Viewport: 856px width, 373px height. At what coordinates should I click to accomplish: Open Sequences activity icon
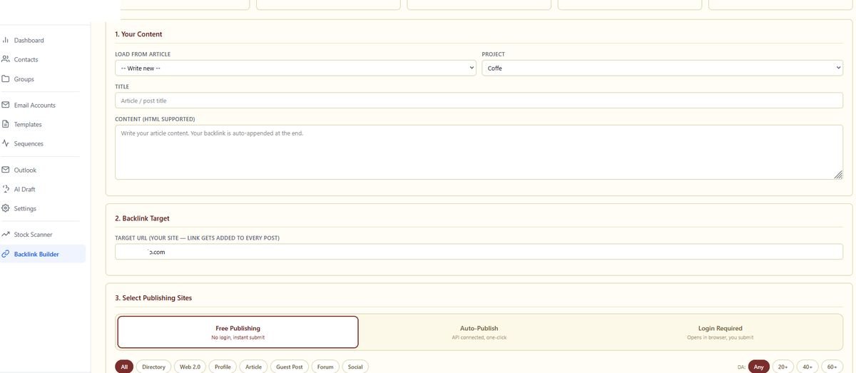click(6, 143)
